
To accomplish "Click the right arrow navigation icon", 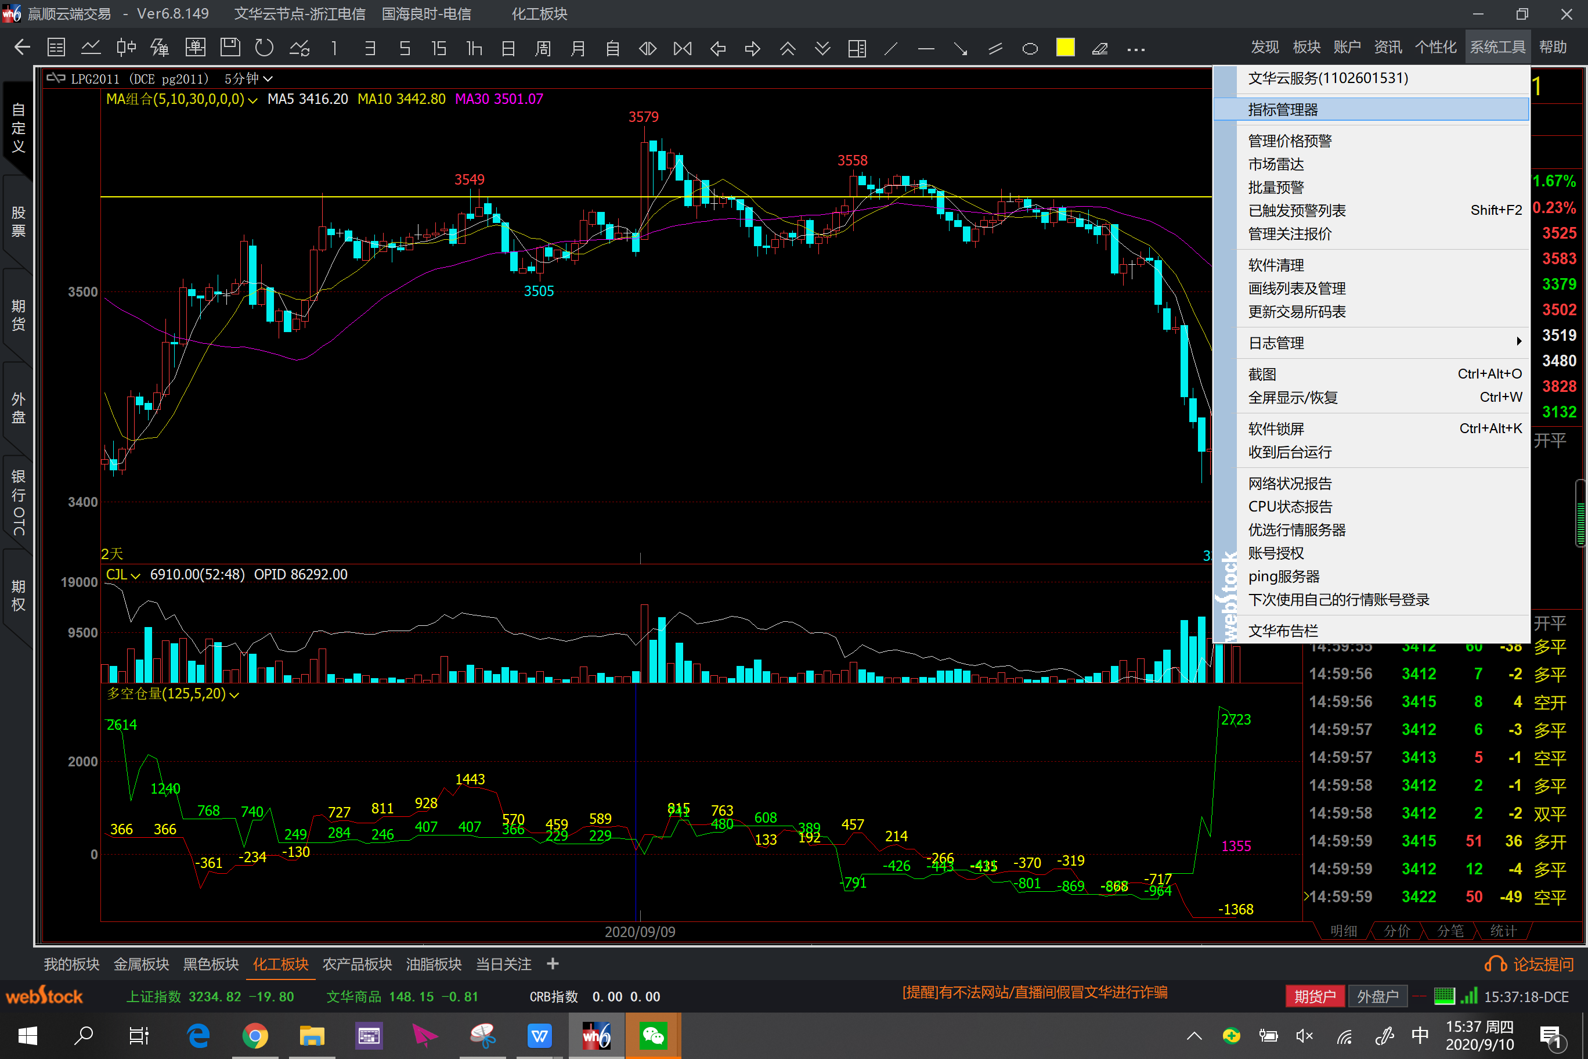I will point(752,48).
